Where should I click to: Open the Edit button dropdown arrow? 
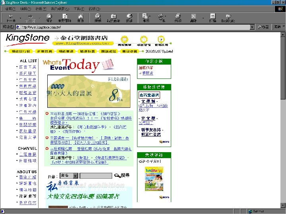click(x=203, y=18)
